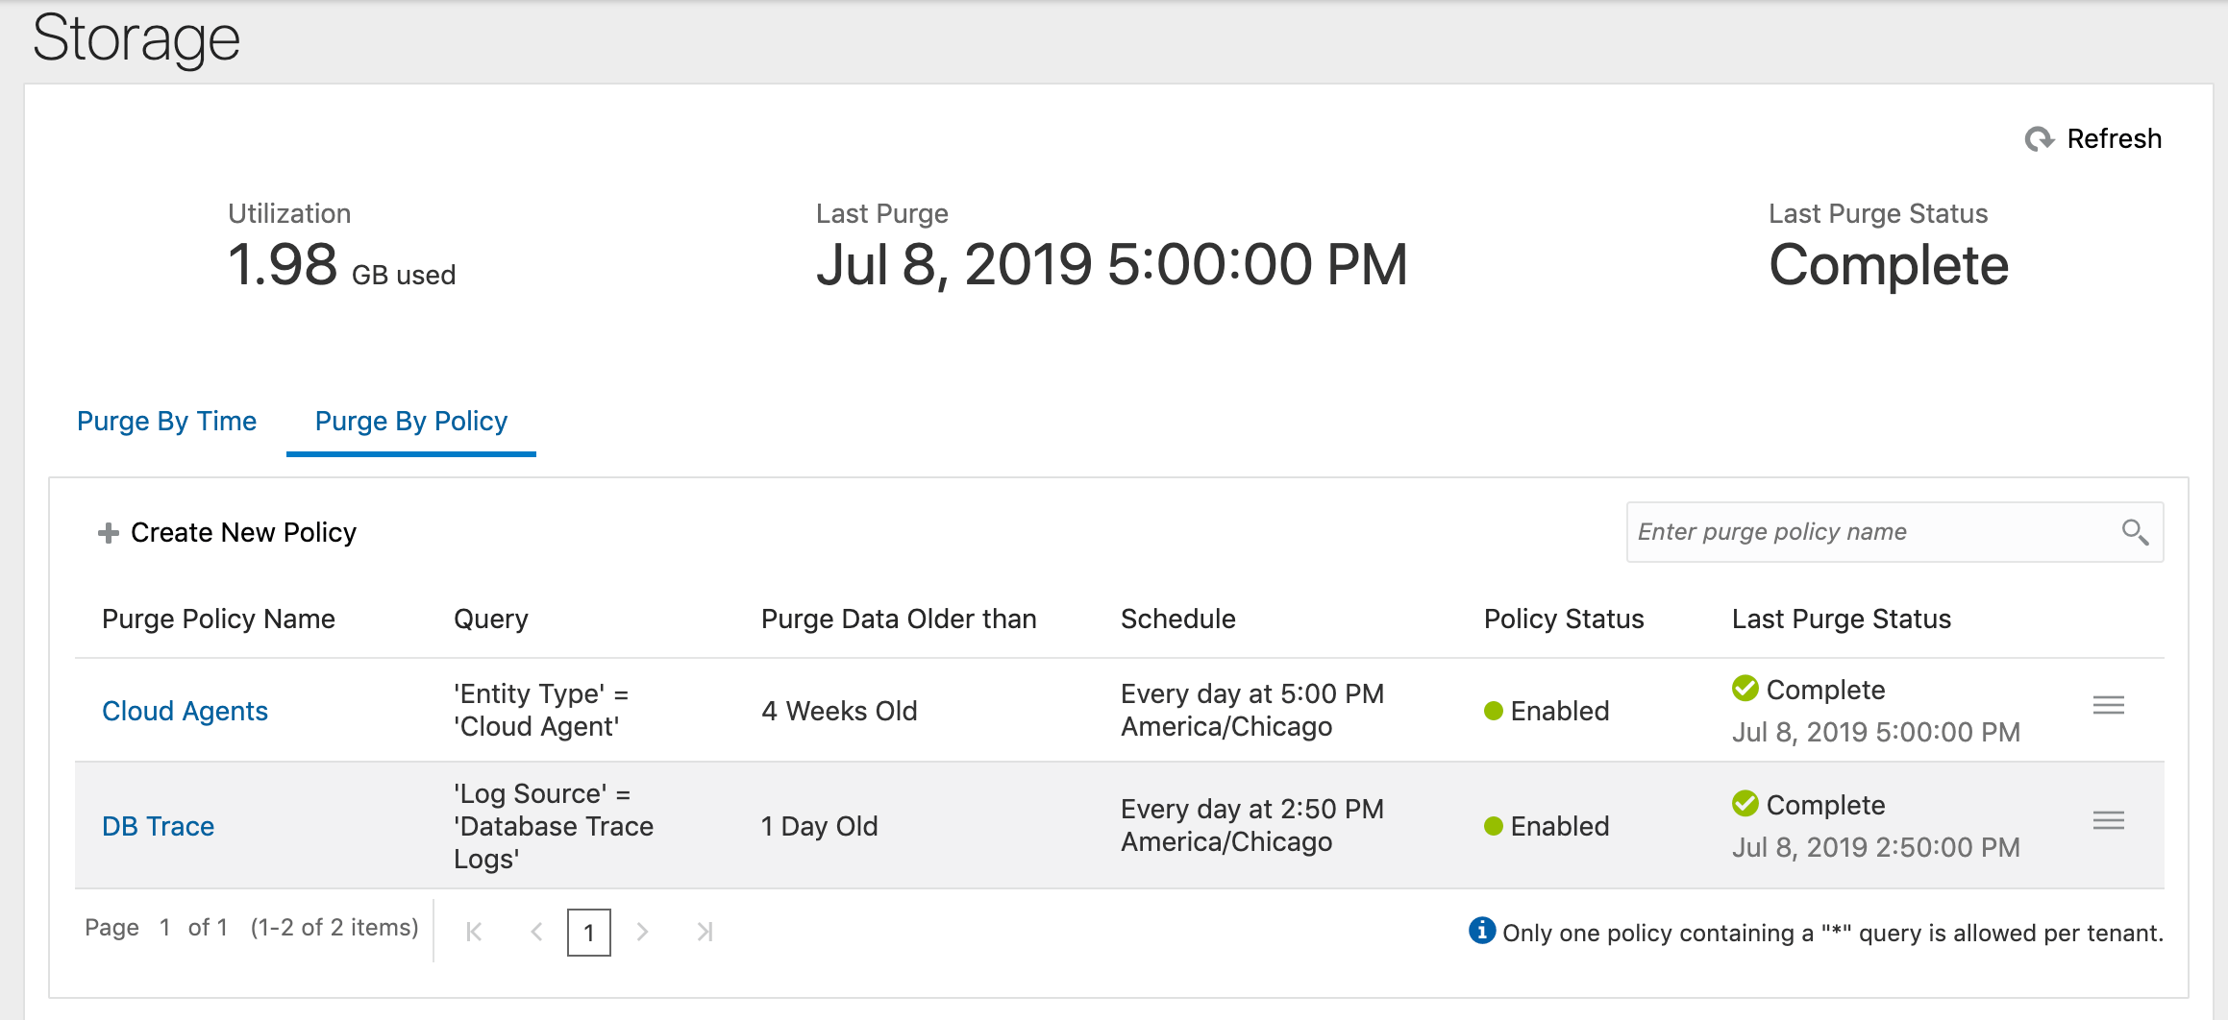Click the search magnifier icon
The height and width of the screenshot is (1020, 2228).
click(2135, 532)
